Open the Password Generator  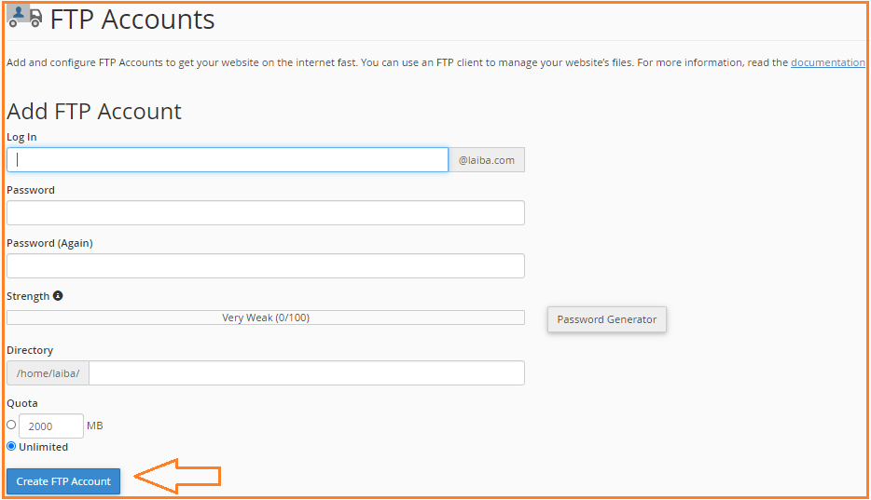[x=606, y=319]
